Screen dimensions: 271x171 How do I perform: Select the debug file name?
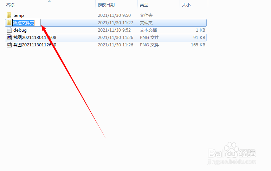(20, 30)
